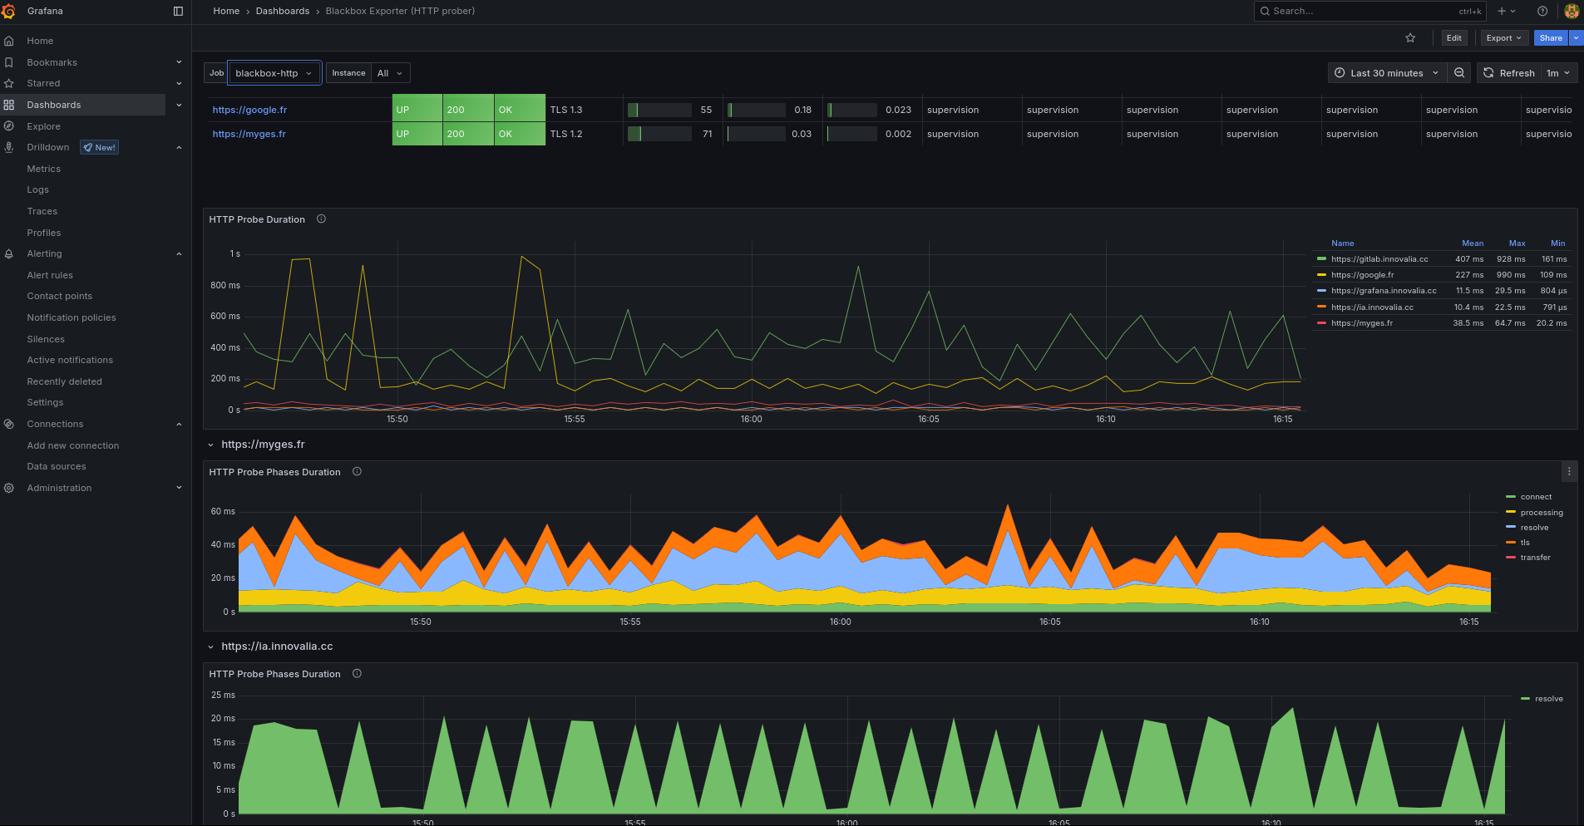Open your profile avatar icon
This screenshot has height=826, width=1584.
[x=1572, y=11]
